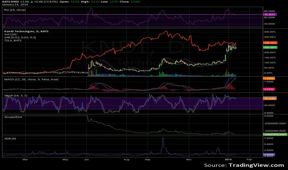This screenshot has width=288, height=170.
Task: Select the Kandi Technolgies, D, BATS title
Action: [26, 31]
